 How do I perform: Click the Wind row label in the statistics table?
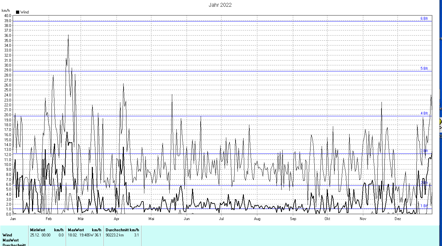(x=7, y=235)
